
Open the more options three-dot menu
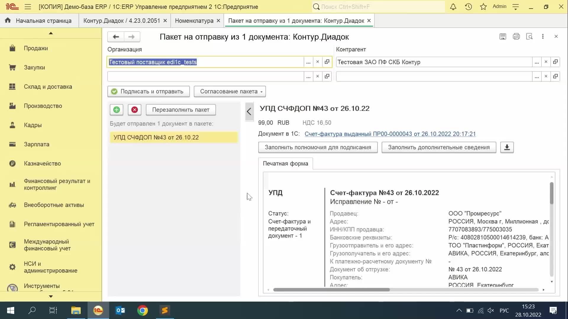[x=543, y=36]
